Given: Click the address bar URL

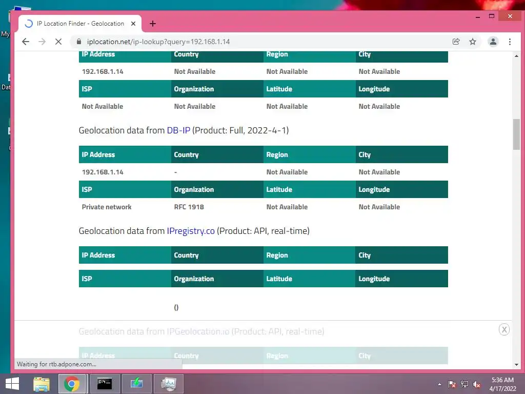Looking at the screenshot, I should (x=158, y=42).
